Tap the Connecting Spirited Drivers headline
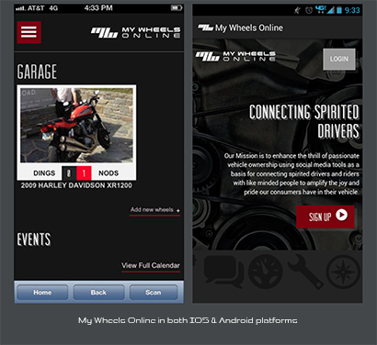The width and height of the screenshot is (377, 345). [303, 121]
